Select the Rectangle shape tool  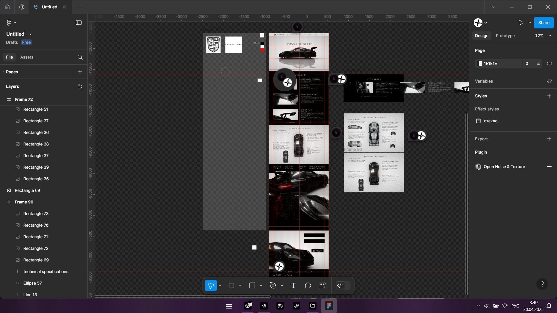point(252,286)
